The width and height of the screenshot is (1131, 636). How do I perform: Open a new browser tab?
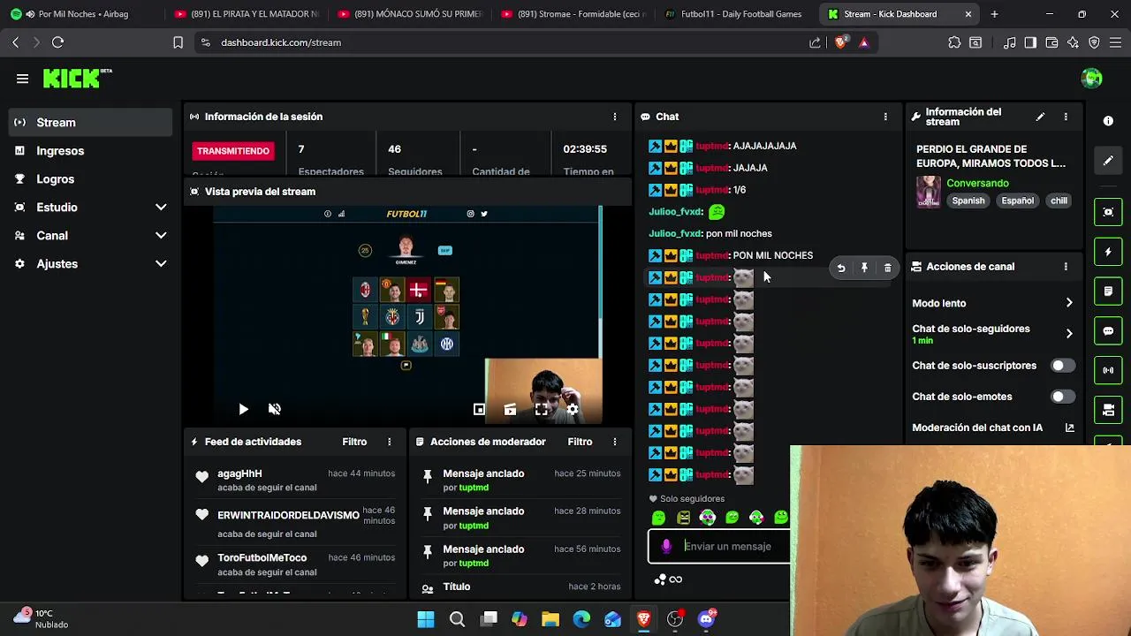point(994,14)
